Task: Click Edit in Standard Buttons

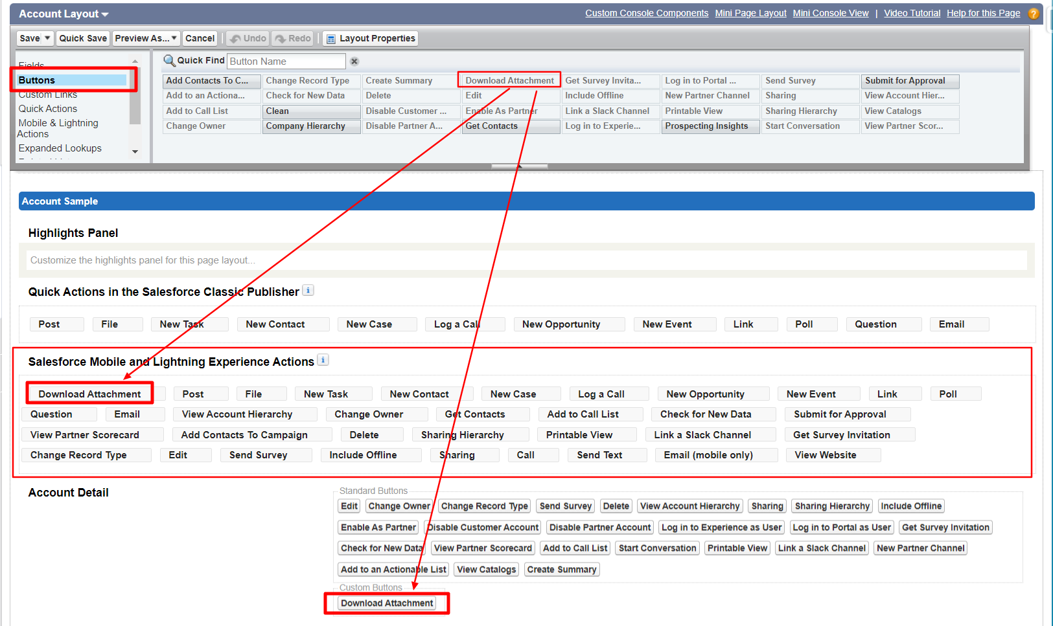Action: click(349, 506)
